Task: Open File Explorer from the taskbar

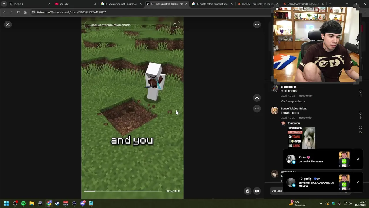Action: (x=32, y=203)
